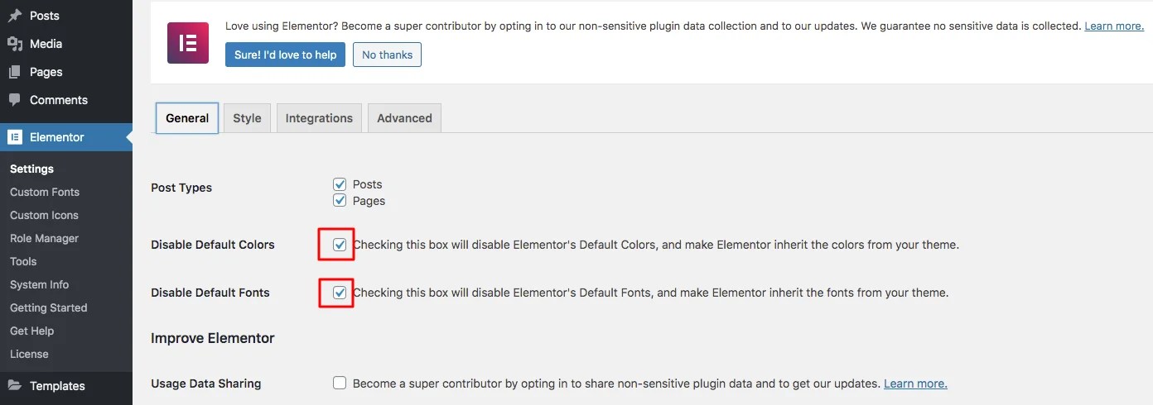Viewport: 1153px width, 405px height.
Task: Toggle the Disable Default Colors checkbox
Action: pyautogui.click(x=340, y=245)
